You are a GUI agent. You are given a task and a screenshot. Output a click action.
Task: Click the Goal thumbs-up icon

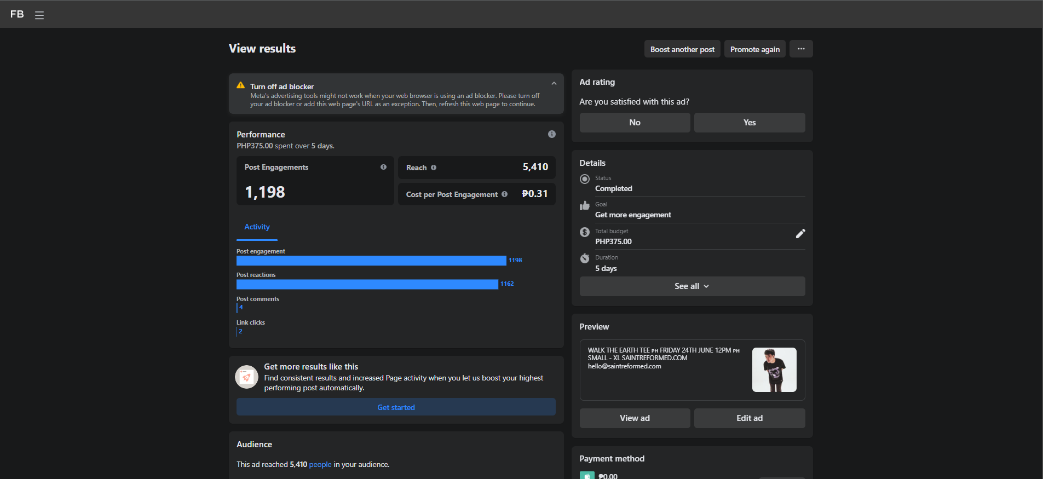click(x=585, y=205)
